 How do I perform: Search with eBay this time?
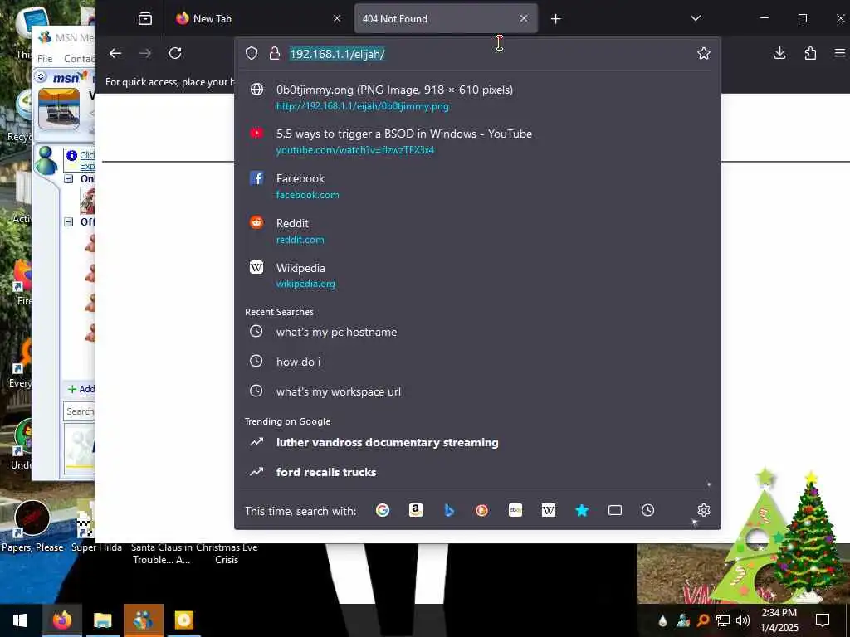tap(515, 510)
